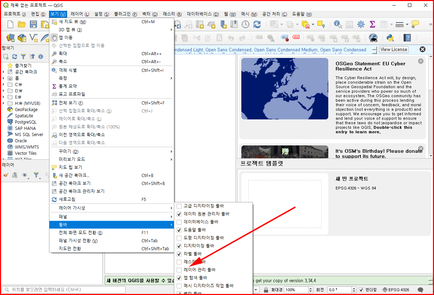Dismiss the font license message bar
This screenshot has height=295, width=434.
click(x=423, y=49)
